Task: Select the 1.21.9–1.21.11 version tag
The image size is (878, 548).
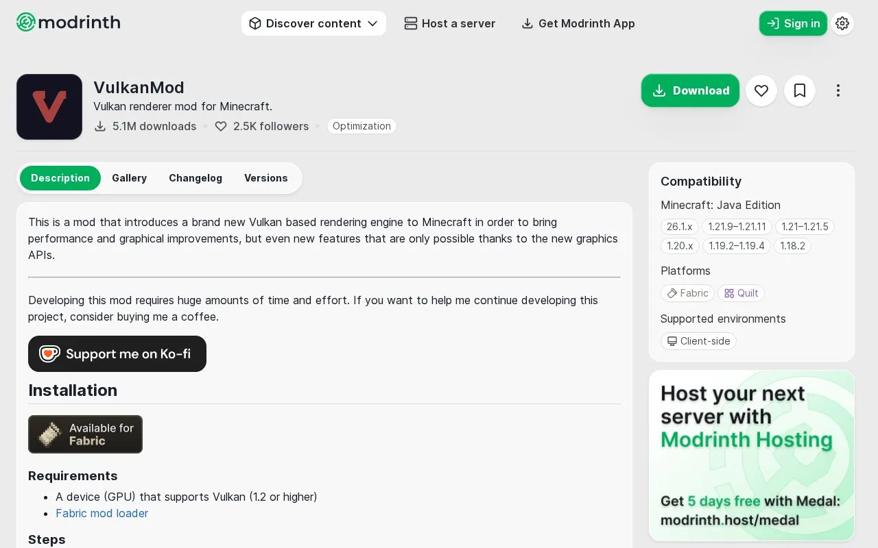Action: pyautogui.click(x=737, y=227)
